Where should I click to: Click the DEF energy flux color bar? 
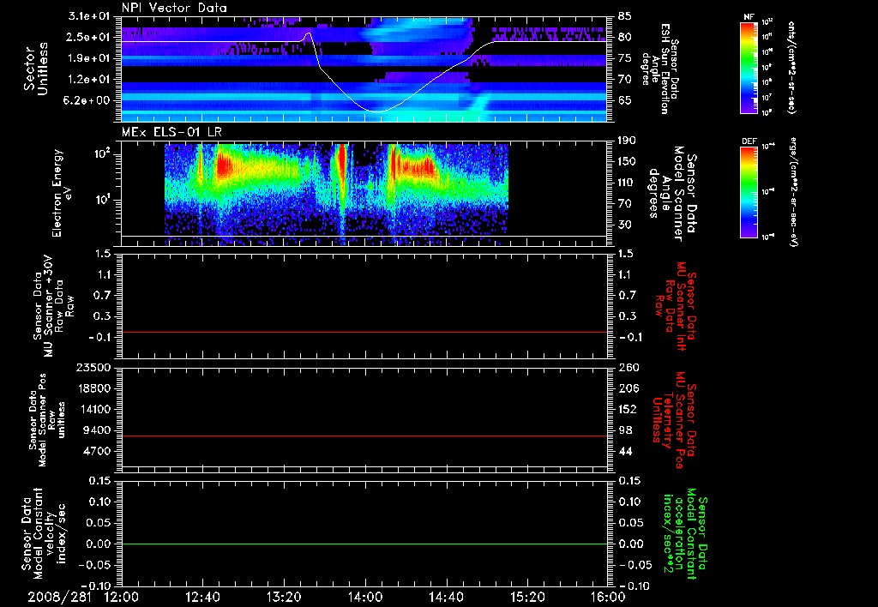749,191
